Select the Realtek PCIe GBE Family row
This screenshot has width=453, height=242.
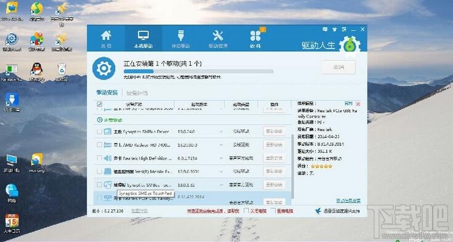tap(192, 198)
